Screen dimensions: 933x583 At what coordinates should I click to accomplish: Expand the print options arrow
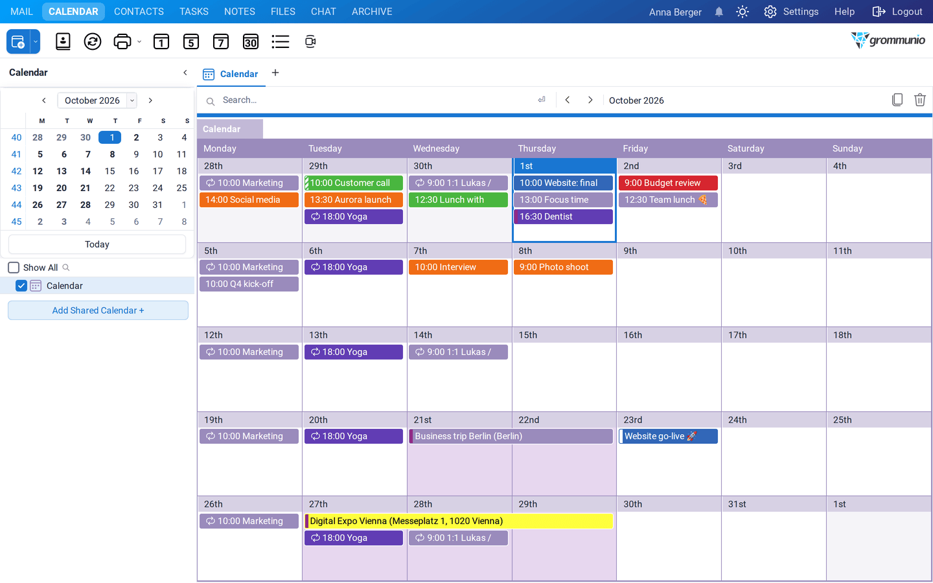click(x=139, y=41)
